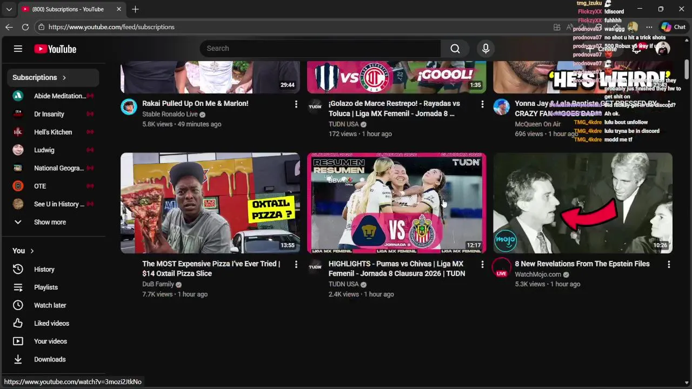The image size is (692, 389).
Task: Open Yonna Jay & Lala Baptiste video title
Action: tap(586, 108)
